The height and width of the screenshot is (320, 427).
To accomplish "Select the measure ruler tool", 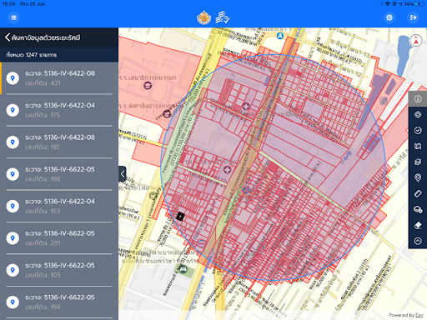I will [x=418, y=193].
